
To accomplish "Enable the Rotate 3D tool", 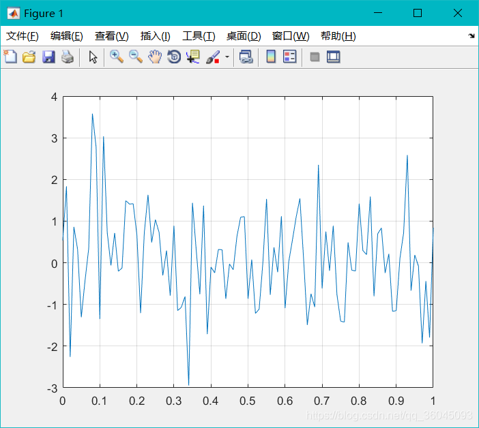I will click(x=174, y=57).
